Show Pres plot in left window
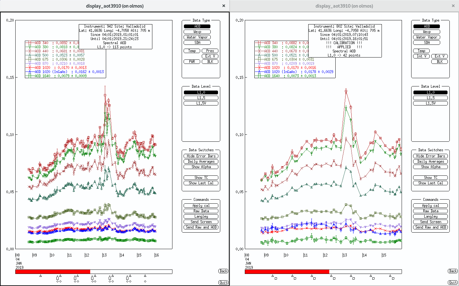Screen dimensions: 459x286 [210, 51]
